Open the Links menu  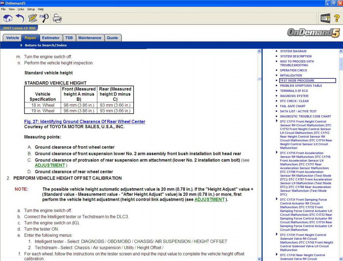[x=21, y=9]
